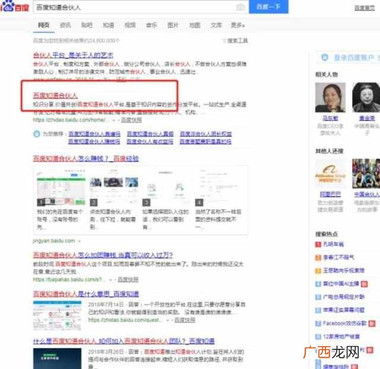Open 百度快照 for baijiahao.baidu.com result
380x369 pixels.
click(128, 279)
